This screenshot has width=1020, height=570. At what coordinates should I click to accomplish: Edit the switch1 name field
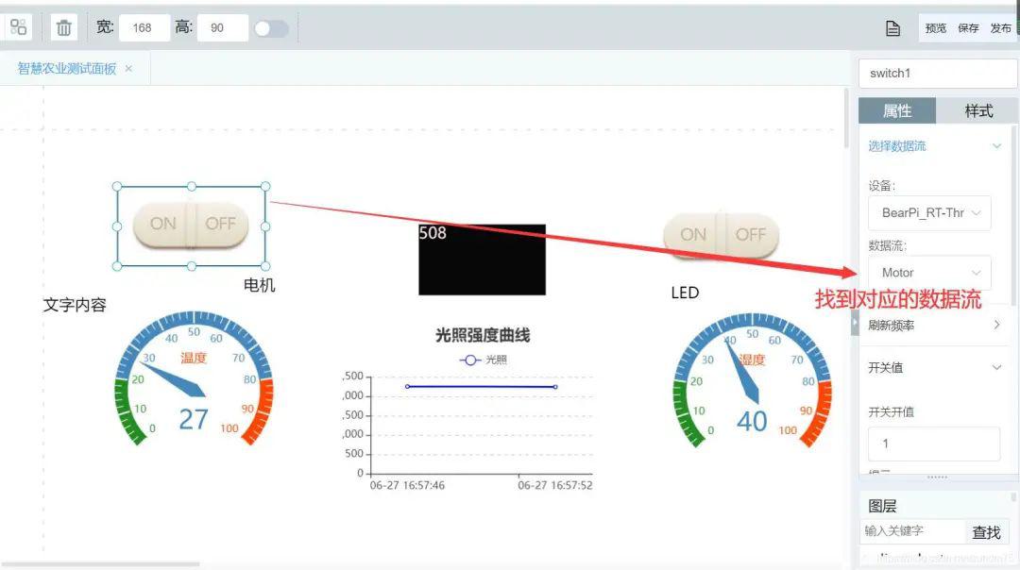click(938, 74)
